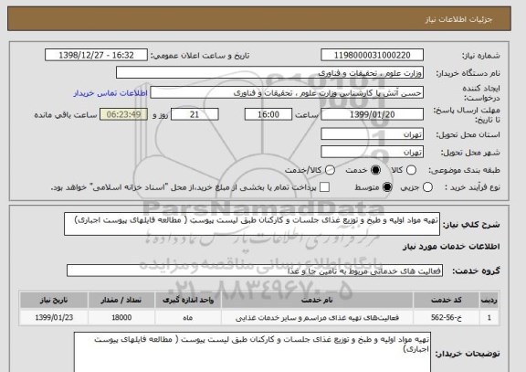Click the کد خدمت column header
526x372 pixels.
pos(447,300)
